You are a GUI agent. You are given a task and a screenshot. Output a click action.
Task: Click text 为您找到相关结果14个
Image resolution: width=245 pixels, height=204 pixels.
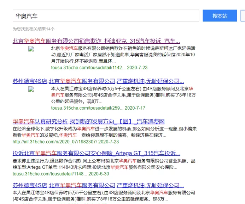(34, 29)
